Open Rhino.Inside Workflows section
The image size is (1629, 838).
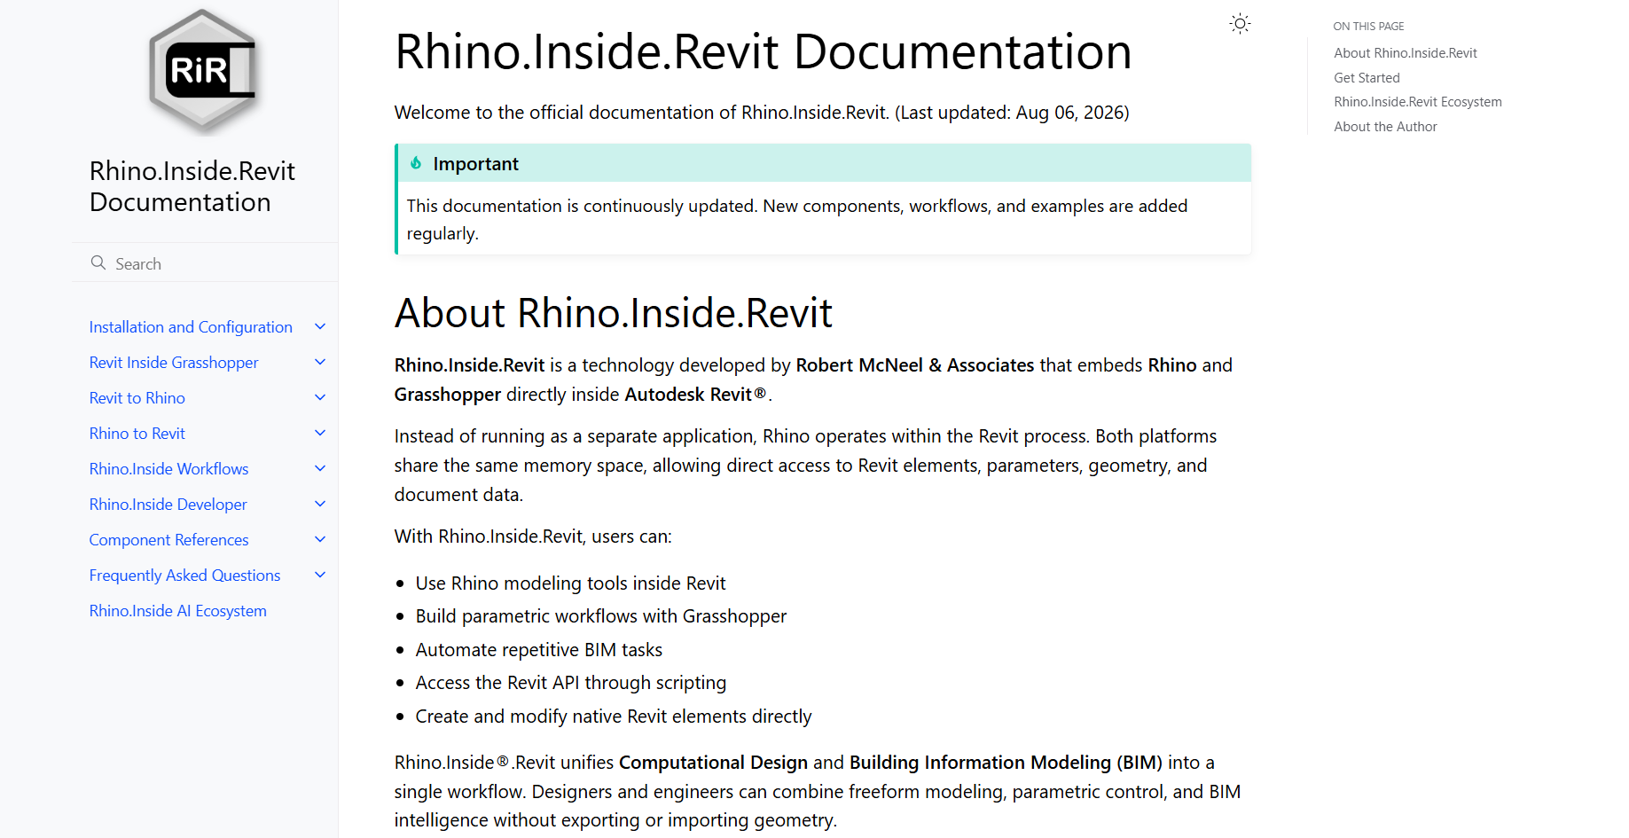168,469
